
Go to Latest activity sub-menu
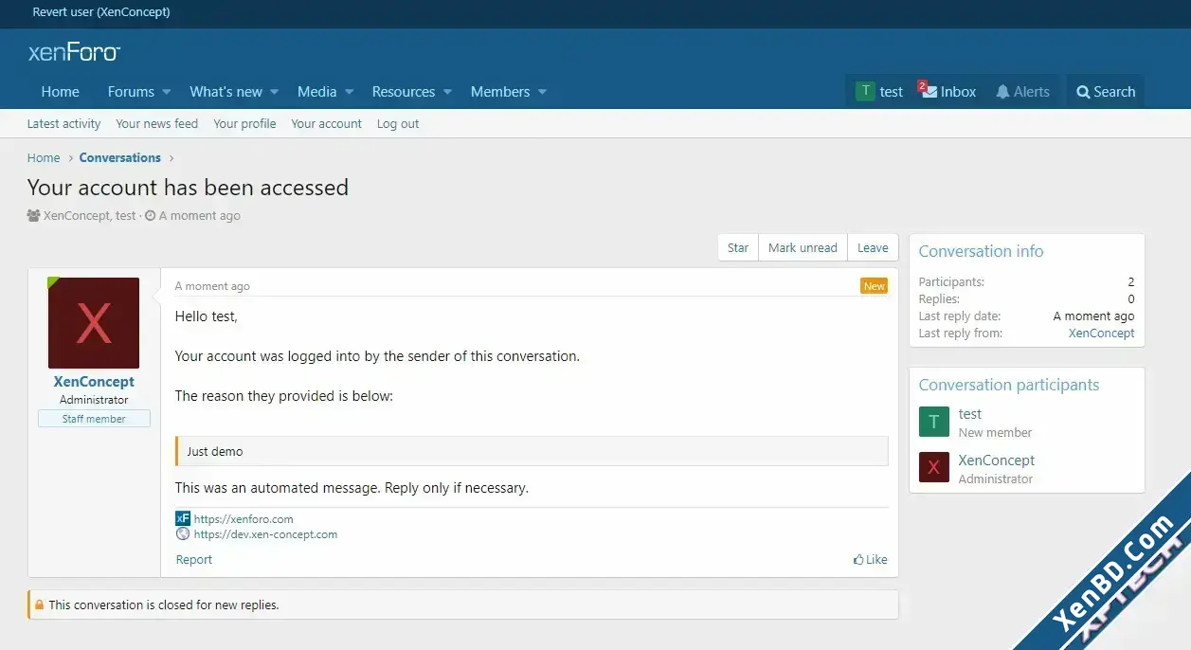tap(63, 123)
